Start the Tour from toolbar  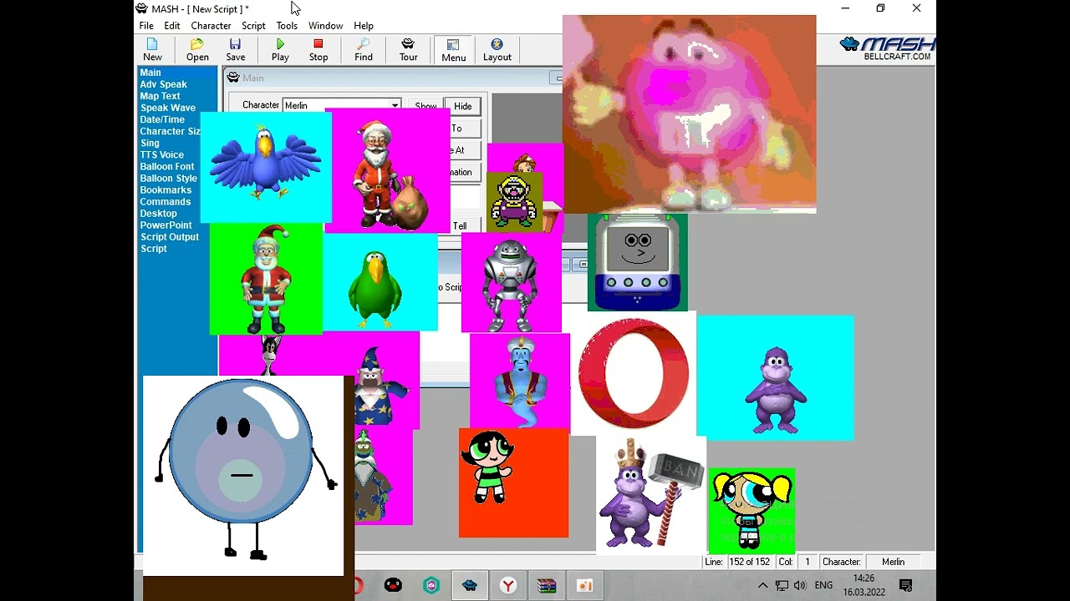click(x=408, y=50)
